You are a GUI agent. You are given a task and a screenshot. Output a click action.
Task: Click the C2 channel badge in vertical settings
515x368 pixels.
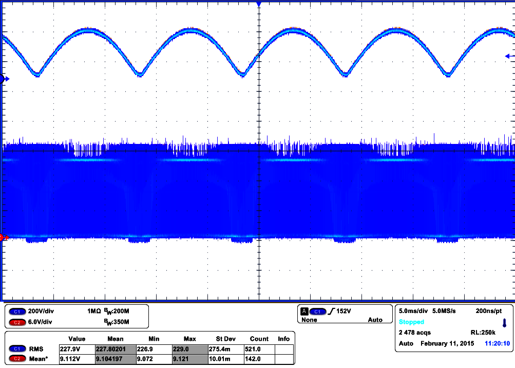pyautogui.click(x=17, y=322)
